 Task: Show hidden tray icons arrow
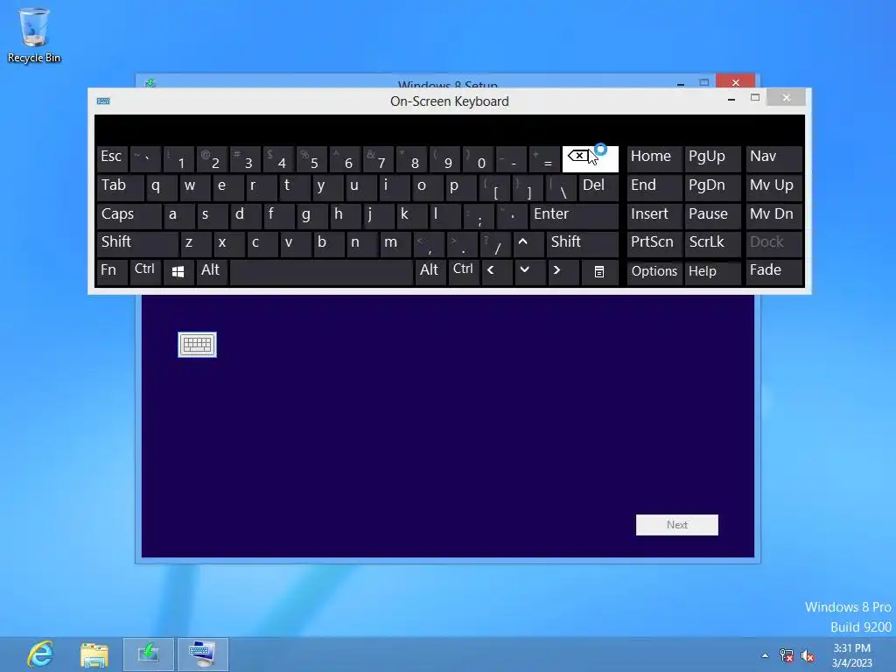[765, 655]
